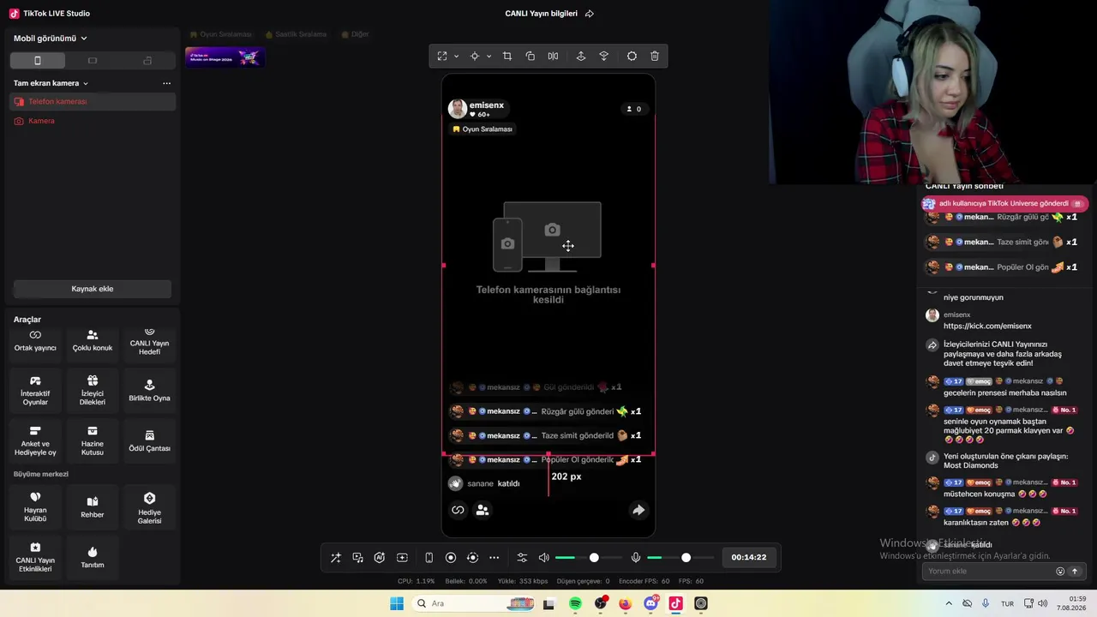The height and width of the screenshot is (617, 1097).
Task: Toggle the phone preview icon in the bottom bar
Action: [429, 558]
